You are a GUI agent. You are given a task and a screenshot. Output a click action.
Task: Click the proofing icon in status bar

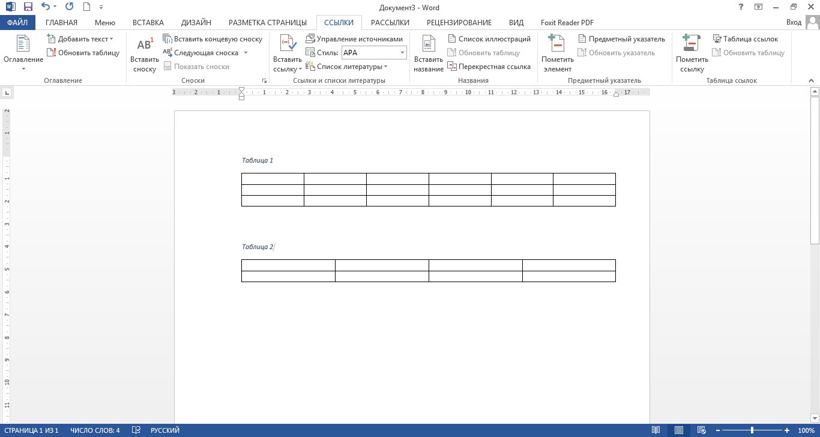click(136, 430)
